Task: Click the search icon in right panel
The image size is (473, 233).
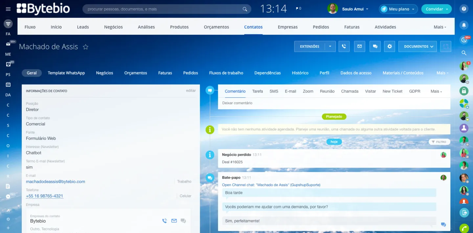Action: point(464,53)
